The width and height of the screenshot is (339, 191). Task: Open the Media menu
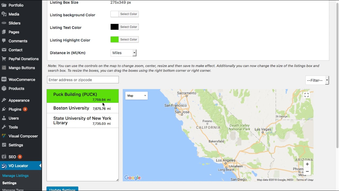14,14
